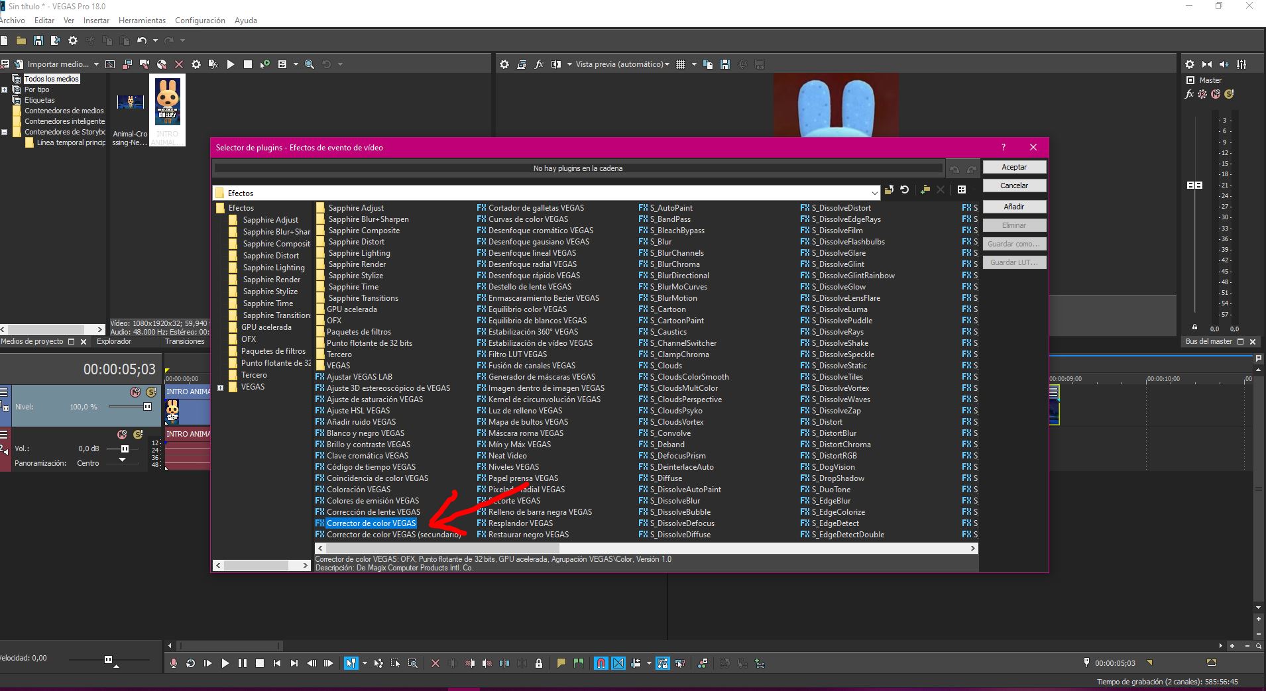Screen dimensions: 1266x691
Task: Adjust the playback Velocidad slider
Action: tap(108, 659)
